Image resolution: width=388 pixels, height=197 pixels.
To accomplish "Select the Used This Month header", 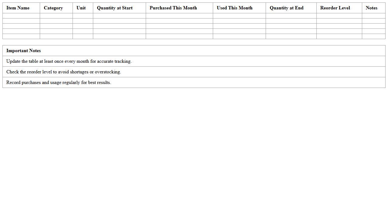I will coord(234,8).
